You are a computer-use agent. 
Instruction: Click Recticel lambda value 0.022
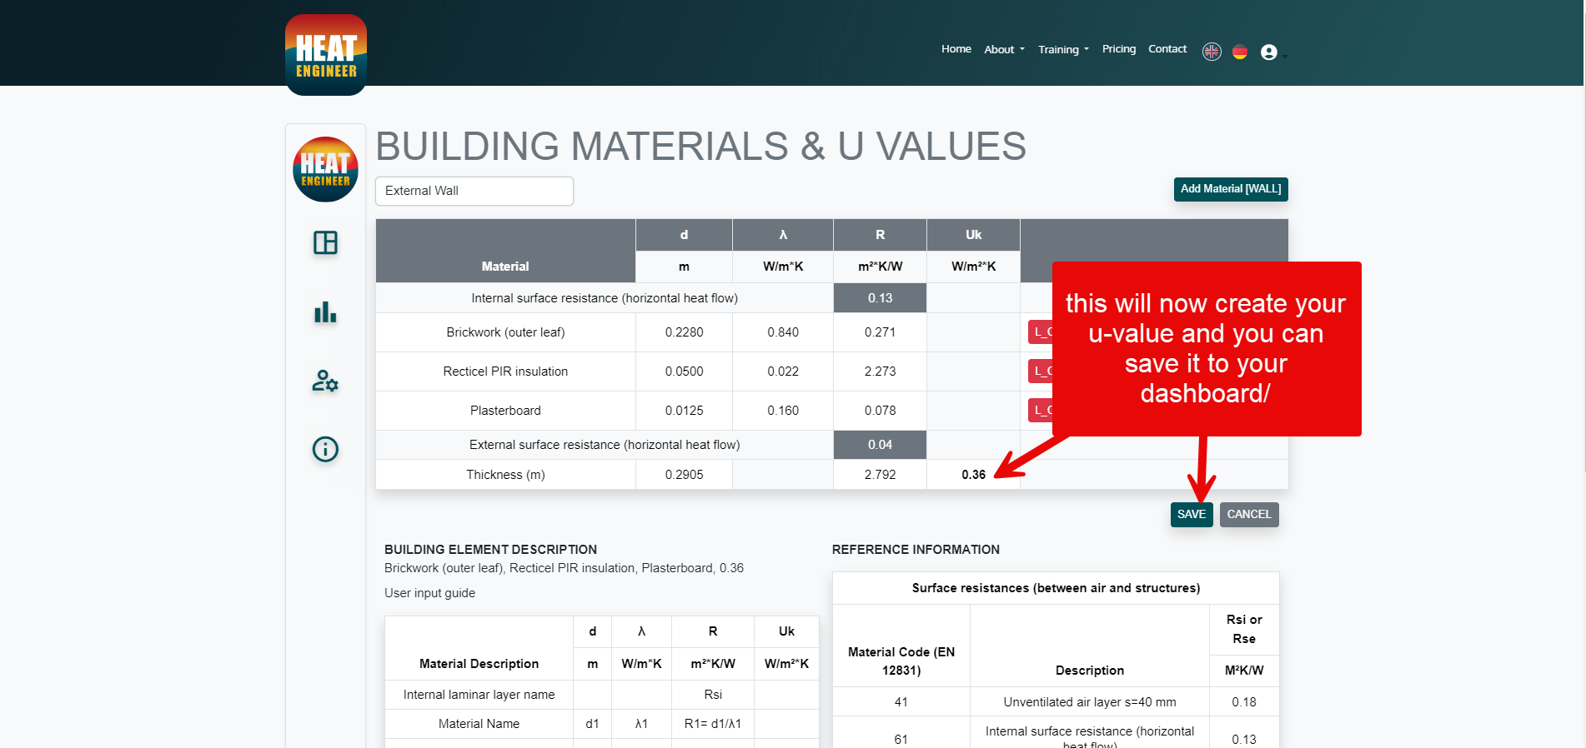(783, 372)
